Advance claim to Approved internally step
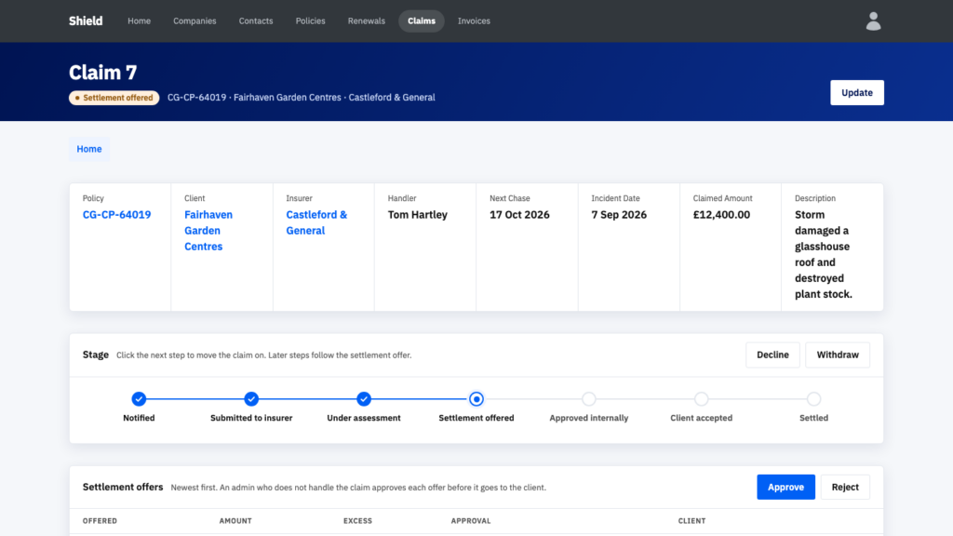953x536 pixels. pos(589,399)
